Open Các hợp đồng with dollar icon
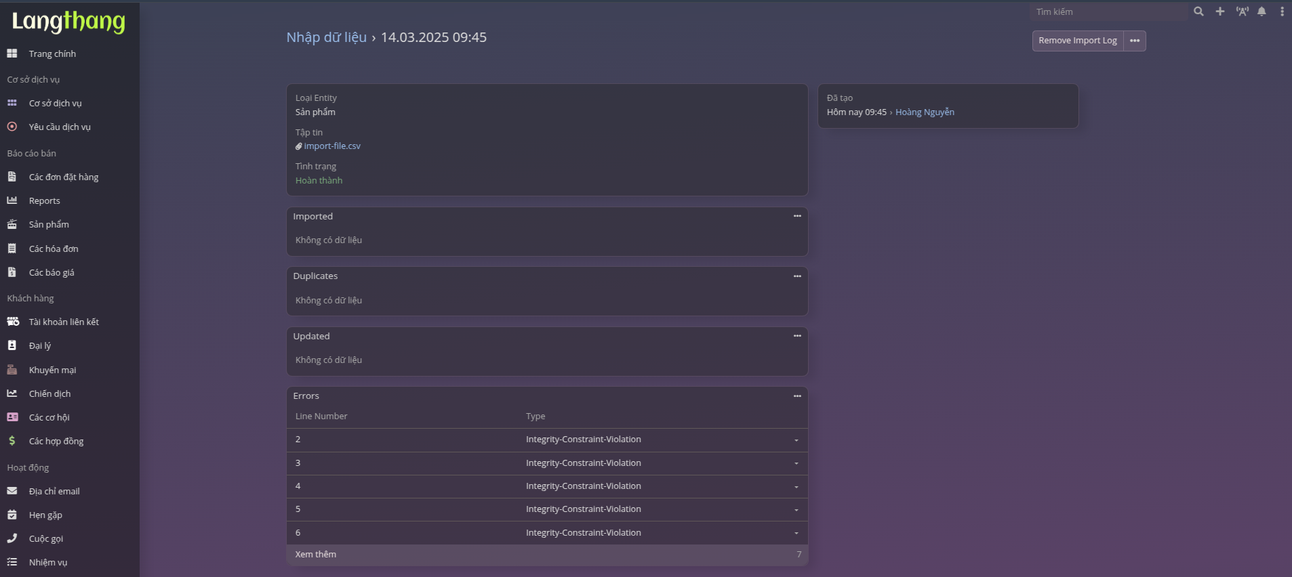The width and height of the screenshot is (1292, 577). (56, 442)
